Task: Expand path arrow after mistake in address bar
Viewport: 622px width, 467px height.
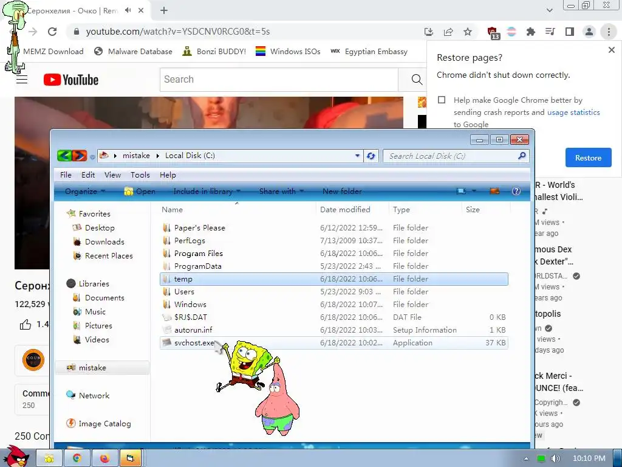Action: (157, 156)
